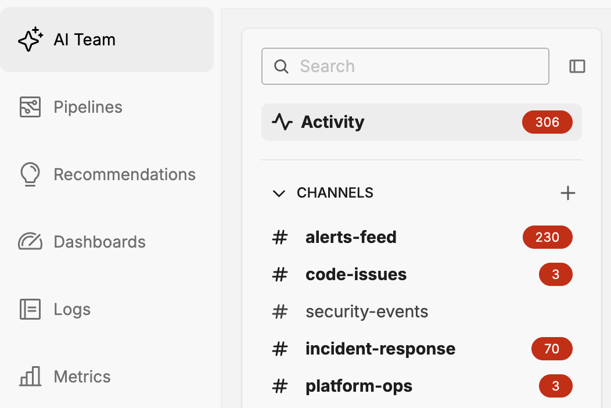Add a new channel with plus icon

tap(567, 193)
